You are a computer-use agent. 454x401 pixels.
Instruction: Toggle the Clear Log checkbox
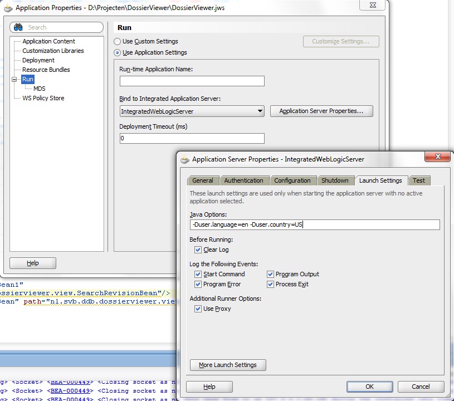[198, 250]
